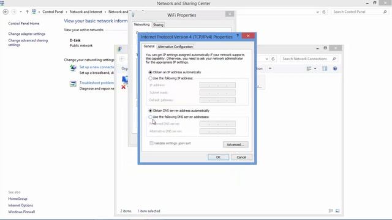Open Control Panel Home link

pyautogui.click(x=24, y=23)
